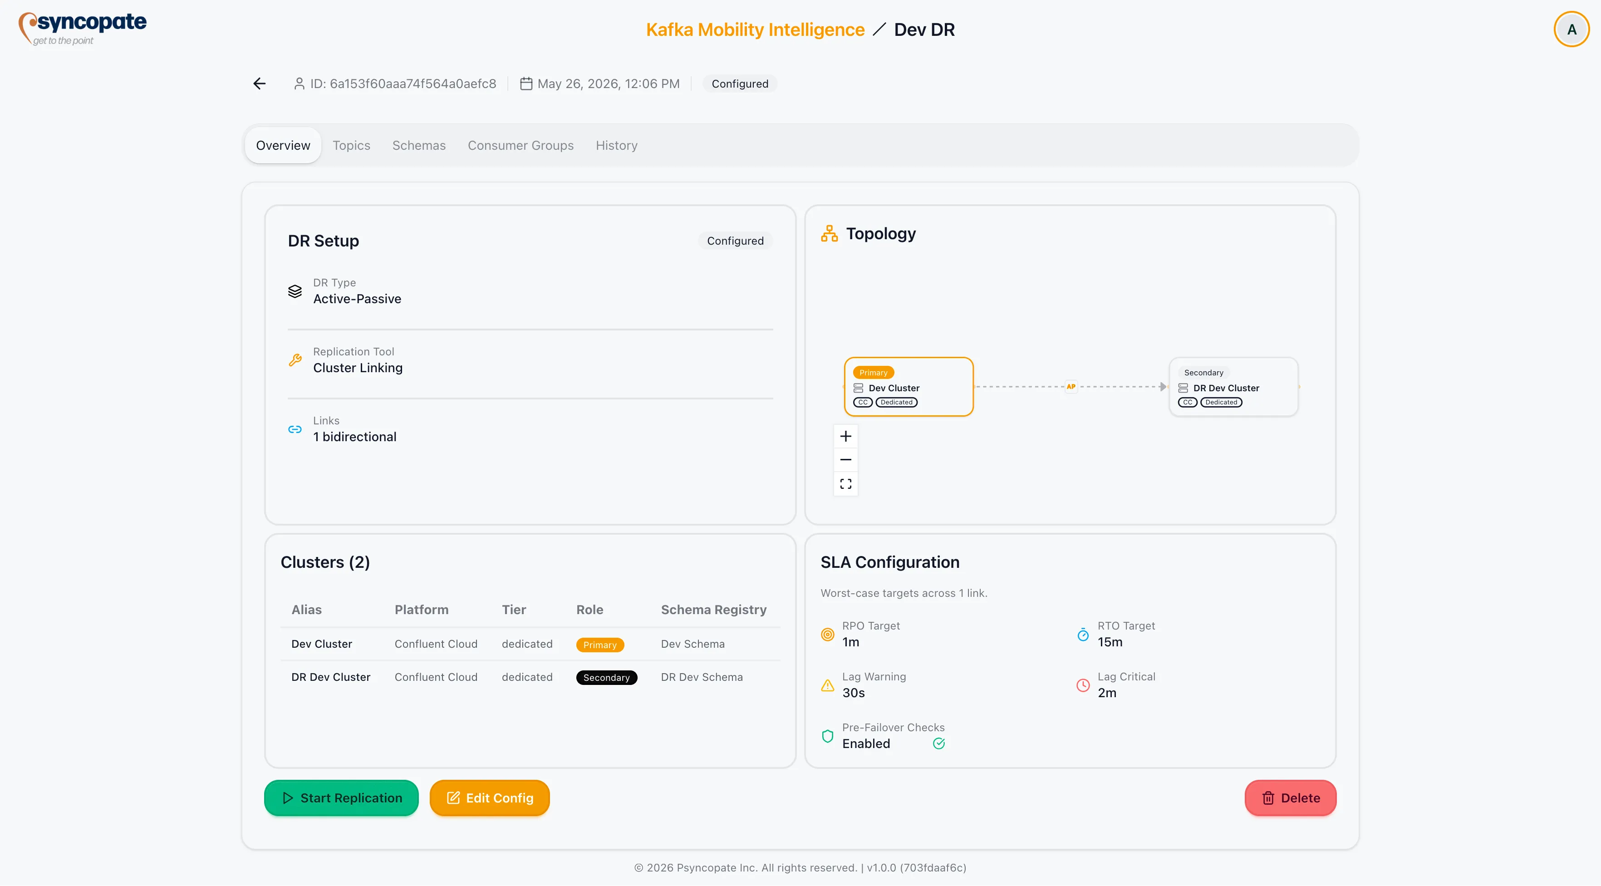Zoom out on the topology diagram
Image resolution: width=1601 pixels, height=886 pixels.
(x=845, y=460)
